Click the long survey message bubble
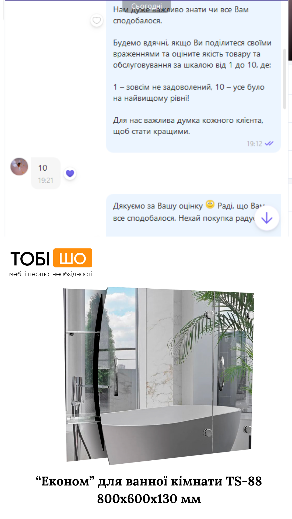 click(x=193, y=76)
